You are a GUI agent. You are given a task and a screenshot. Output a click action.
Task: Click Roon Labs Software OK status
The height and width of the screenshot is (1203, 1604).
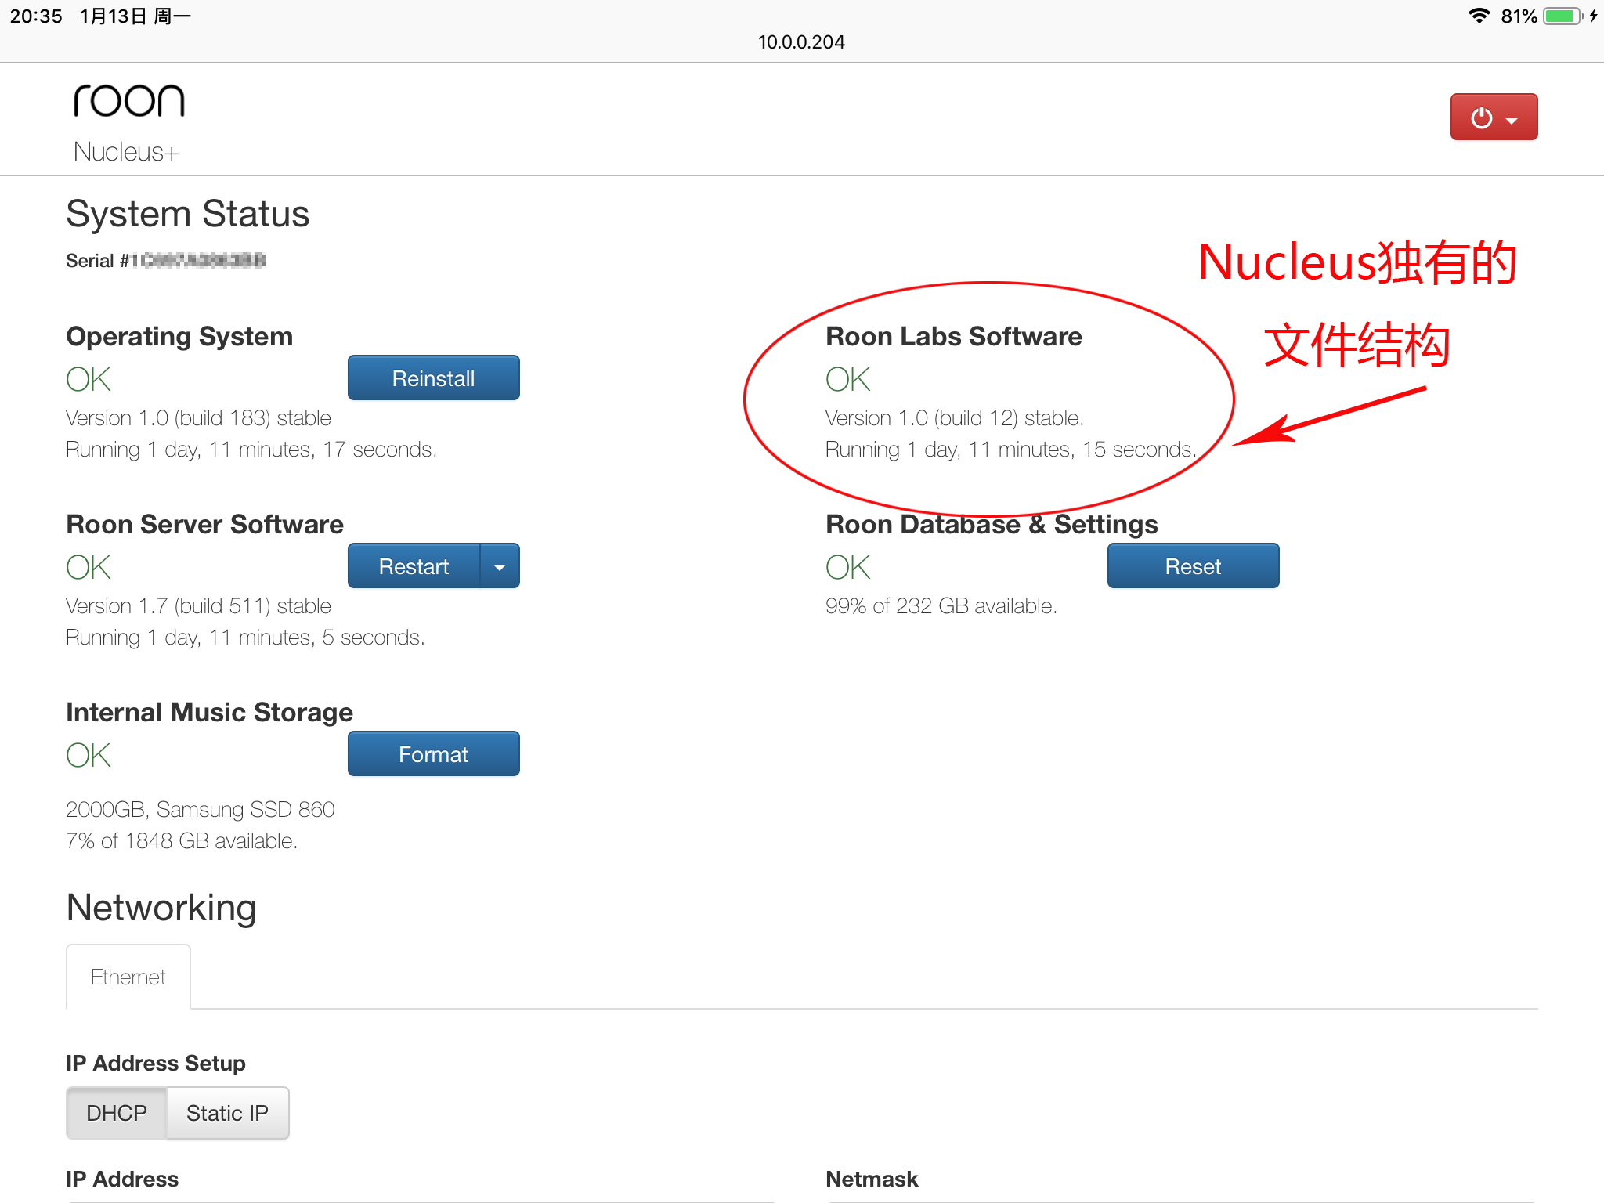(848, 379)
